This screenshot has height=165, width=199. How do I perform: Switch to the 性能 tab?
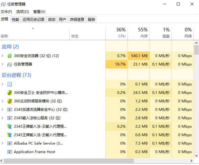(x=15, y=20)
